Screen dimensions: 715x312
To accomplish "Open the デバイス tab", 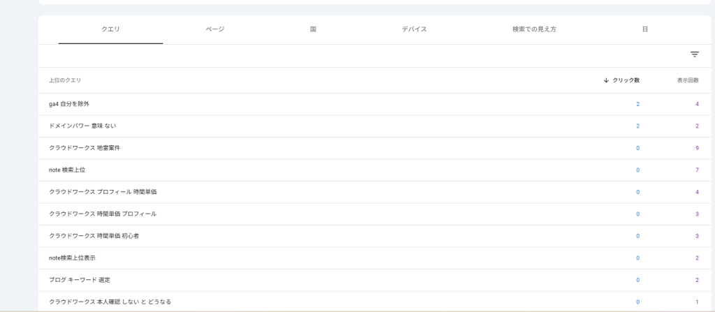I will (414, 29).
